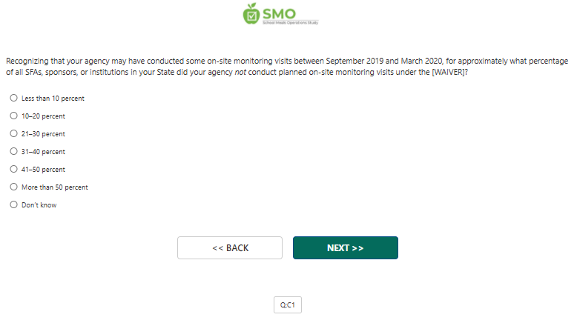The height and width of the screenshot is (323, 577).
Task: Click the 'Don't know' label text
Action: (39, 205)
